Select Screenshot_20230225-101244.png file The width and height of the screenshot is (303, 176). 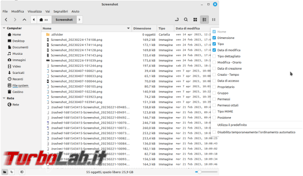pos(76,65)
